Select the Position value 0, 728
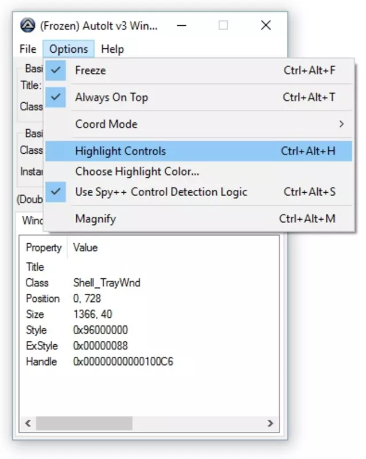This screenshot has width=366, height=459. click(87, 298)
